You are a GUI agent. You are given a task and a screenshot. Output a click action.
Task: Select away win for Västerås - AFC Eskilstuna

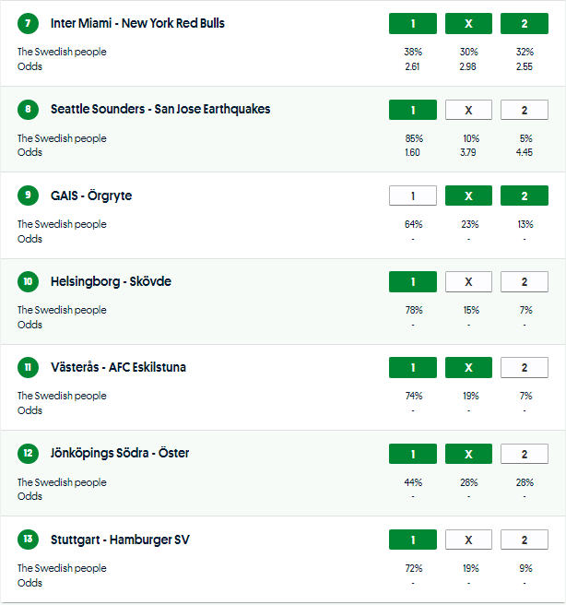524,368
